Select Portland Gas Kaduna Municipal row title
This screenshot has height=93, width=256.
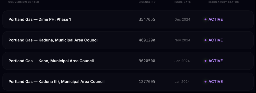pos(53,40)
